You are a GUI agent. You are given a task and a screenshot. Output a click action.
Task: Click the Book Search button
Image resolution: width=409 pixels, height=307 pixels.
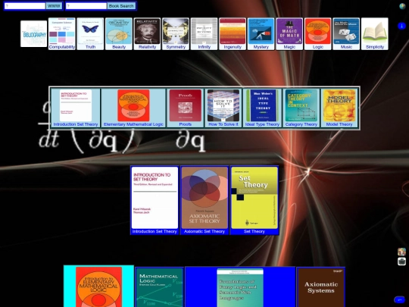pos(121,6)
